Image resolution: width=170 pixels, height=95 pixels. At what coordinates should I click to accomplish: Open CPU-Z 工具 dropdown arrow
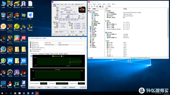click(x=72, y=35)
